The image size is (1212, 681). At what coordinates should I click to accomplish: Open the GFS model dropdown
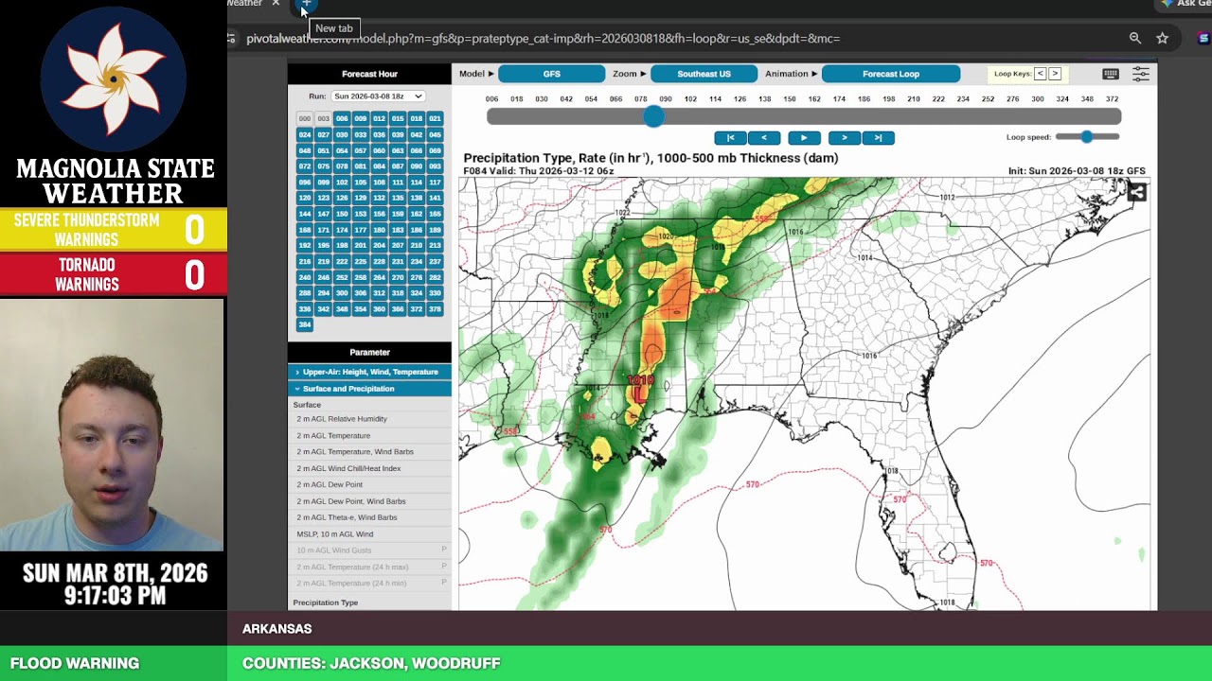[x=552, y=74]
